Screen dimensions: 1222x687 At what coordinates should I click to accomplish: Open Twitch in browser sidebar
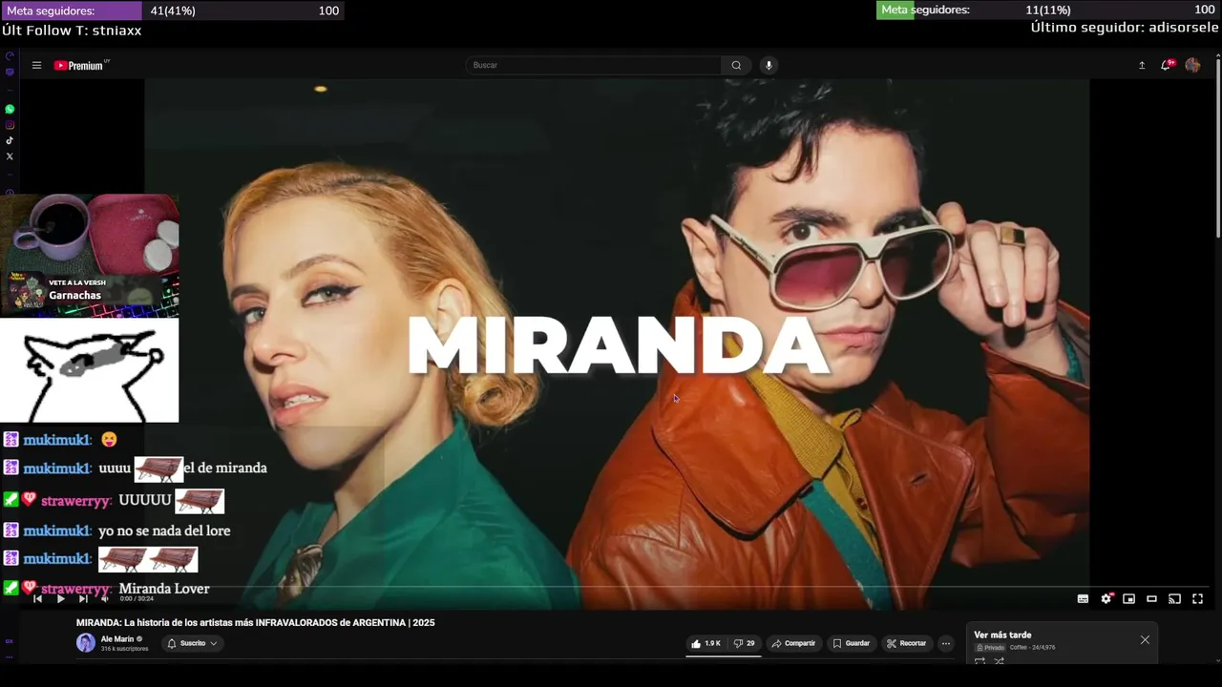(x=10, y=72)
